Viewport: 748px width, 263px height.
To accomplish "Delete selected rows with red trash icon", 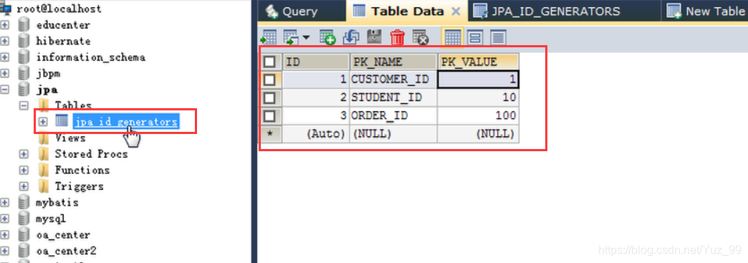I will point(398,37).
